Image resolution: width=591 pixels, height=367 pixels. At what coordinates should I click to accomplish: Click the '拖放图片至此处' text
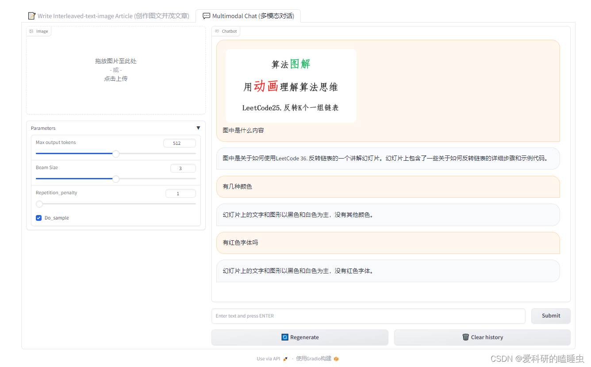116,61
